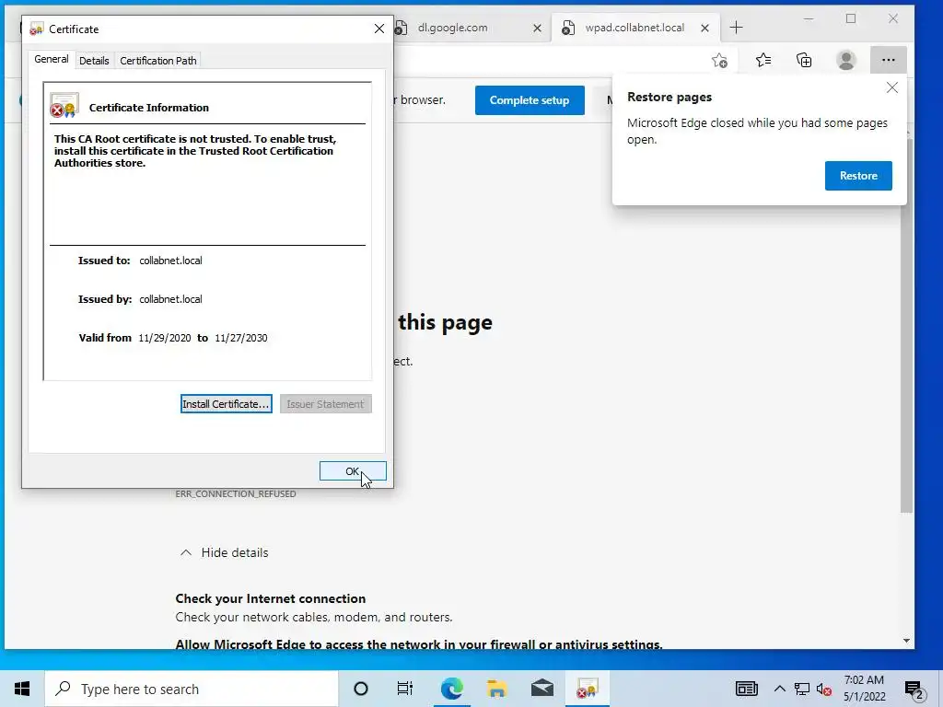Image resolution: width=943 pixels, height=707 pixels.
Task: Click the taskbar search box
Action: point(192,689)
